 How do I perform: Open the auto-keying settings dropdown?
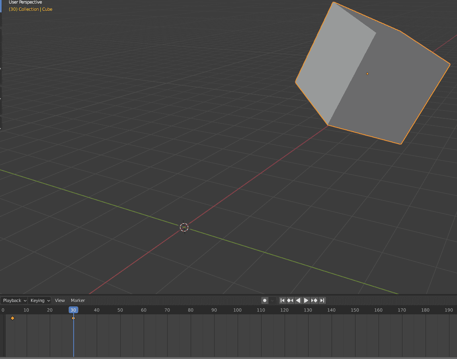point(272,300)
